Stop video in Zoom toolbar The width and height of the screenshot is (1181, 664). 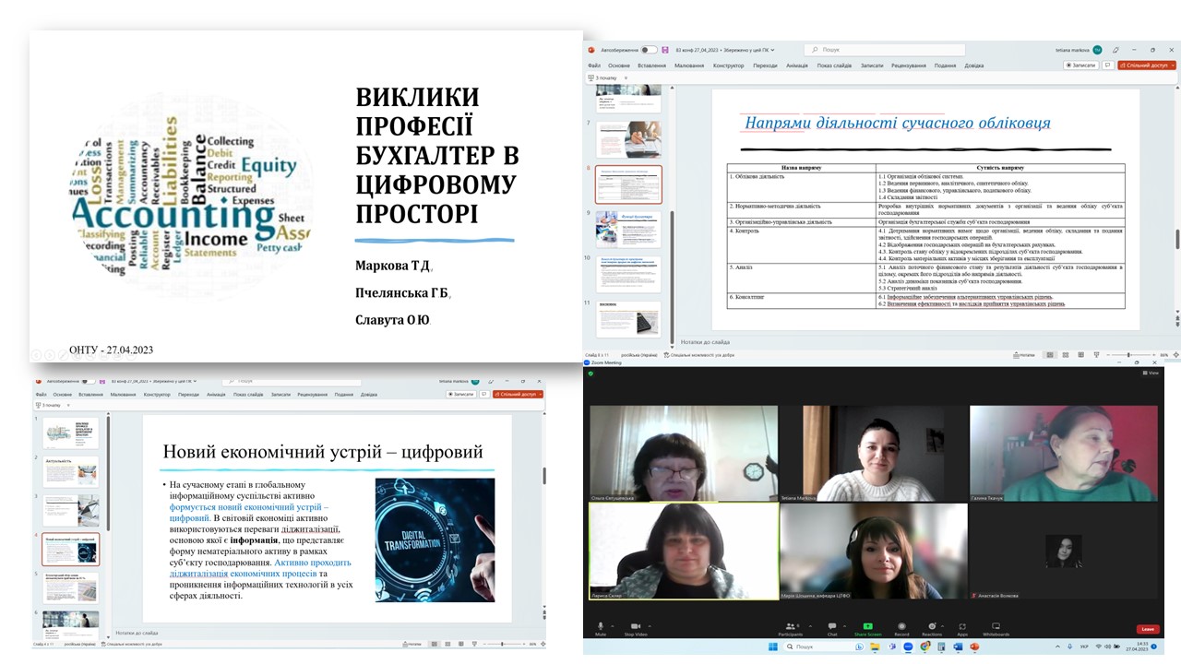coord(635,628)
